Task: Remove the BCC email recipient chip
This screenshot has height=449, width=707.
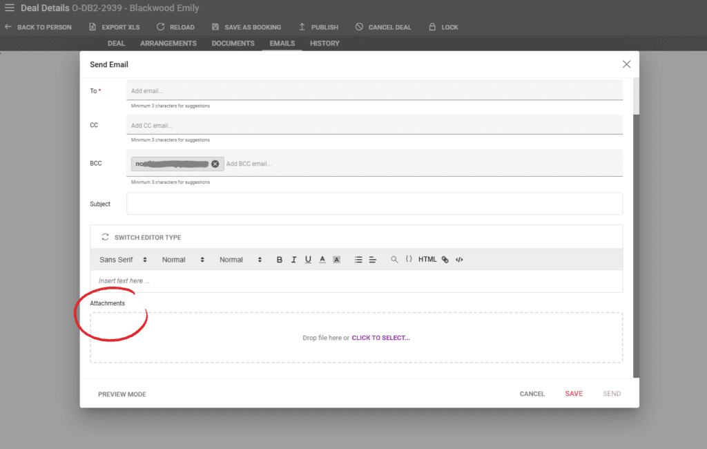Action: pyautogui.click(x=215, y=164)
